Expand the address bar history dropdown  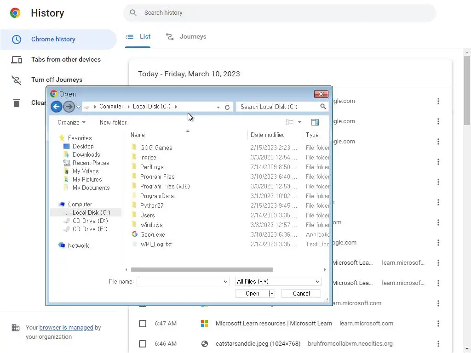(x=218, y=107)
